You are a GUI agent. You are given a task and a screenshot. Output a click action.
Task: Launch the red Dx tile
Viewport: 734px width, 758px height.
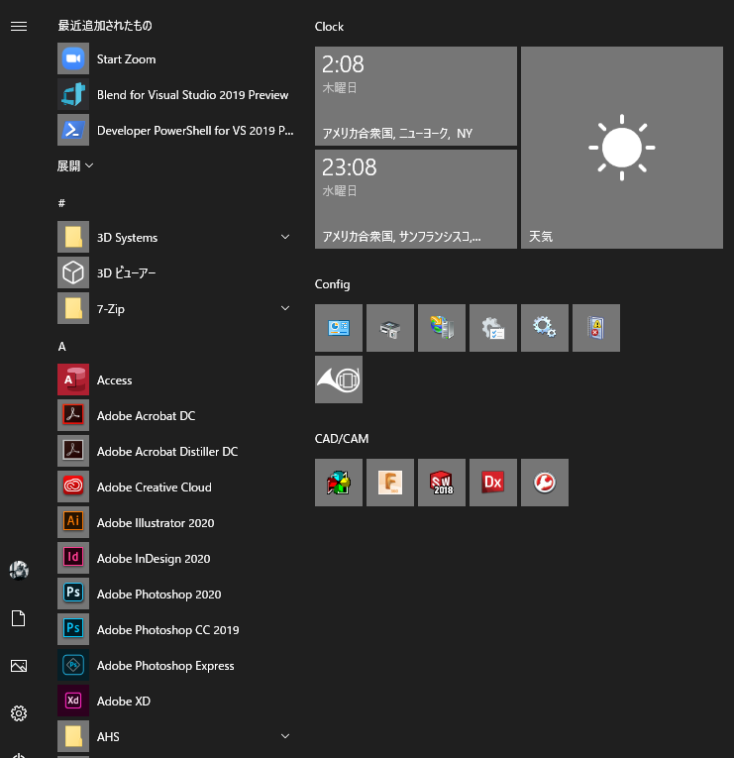pos(493,483)
